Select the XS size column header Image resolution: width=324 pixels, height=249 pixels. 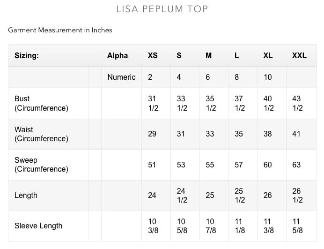click(153, 55)
